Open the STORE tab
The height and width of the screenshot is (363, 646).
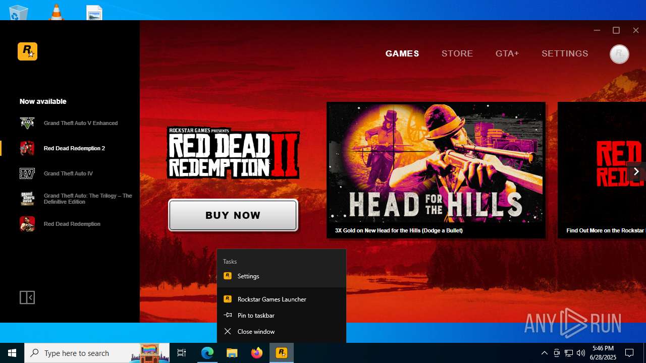pyautogui.click(x=457, y=53)
